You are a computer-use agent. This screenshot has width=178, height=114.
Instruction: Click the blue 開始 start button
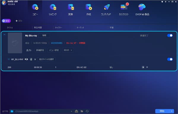162,111
